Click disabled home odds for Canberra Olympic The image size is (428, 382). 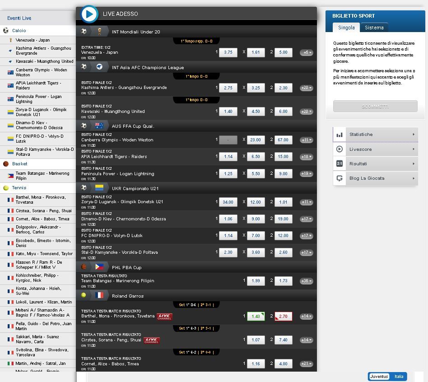228,140
